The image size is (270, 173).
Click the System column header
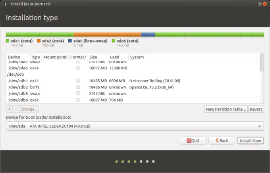194,57
